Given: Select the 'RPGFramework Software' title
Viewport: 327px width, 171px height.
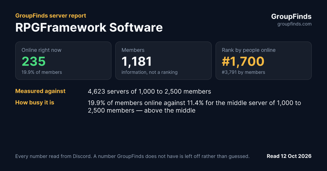Looking at the screenshot, I should (x=89, y=28).
